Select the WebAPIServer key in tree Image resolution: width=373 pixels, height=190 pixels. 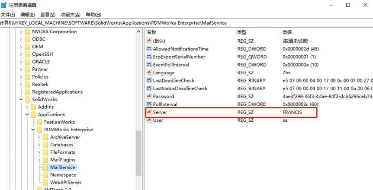pyautogui.click(x=66, y=183)
